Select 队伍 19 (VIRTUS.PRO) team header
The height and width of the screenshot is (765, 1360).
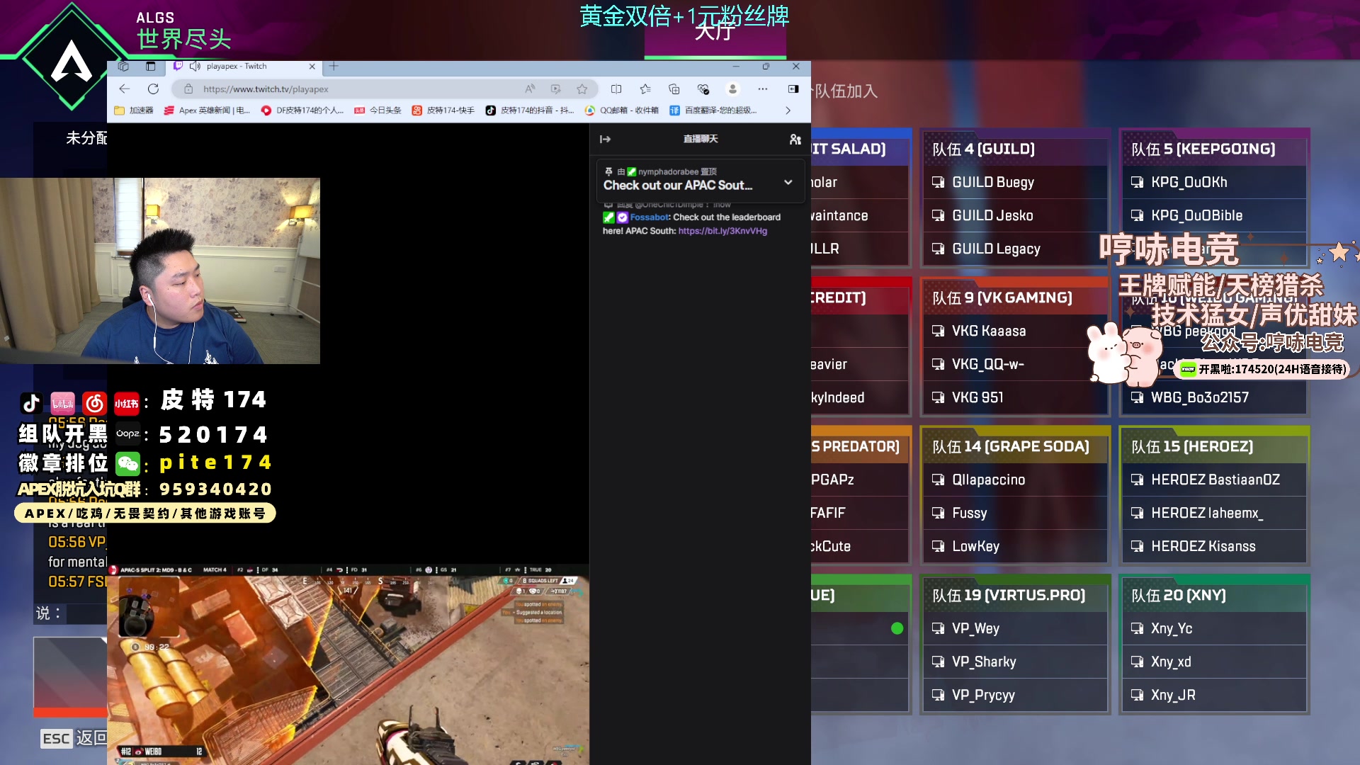point(1015,595)
